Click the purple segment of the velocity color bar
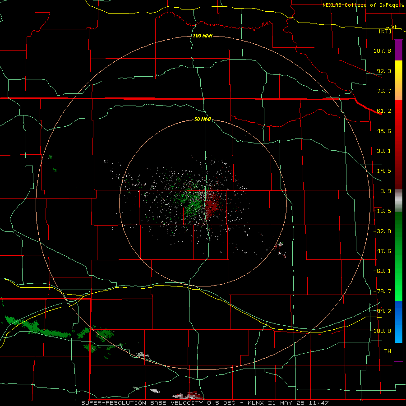Screen dimensions: 406x406 [x=398, y=50]
